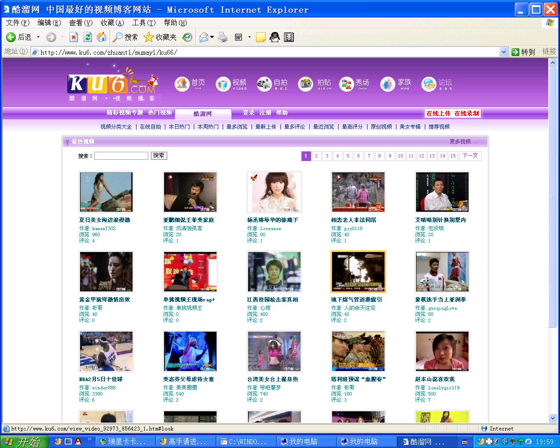The height and width of the screenshot is (448, 560).
Task: Click the 在线上传 upload link
Action: (x=438, y=113)
